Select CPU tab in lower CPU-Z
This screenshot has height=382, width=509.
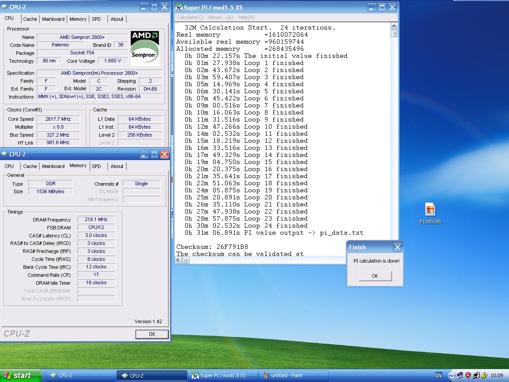pyautogui.click(x=9, y=166)
